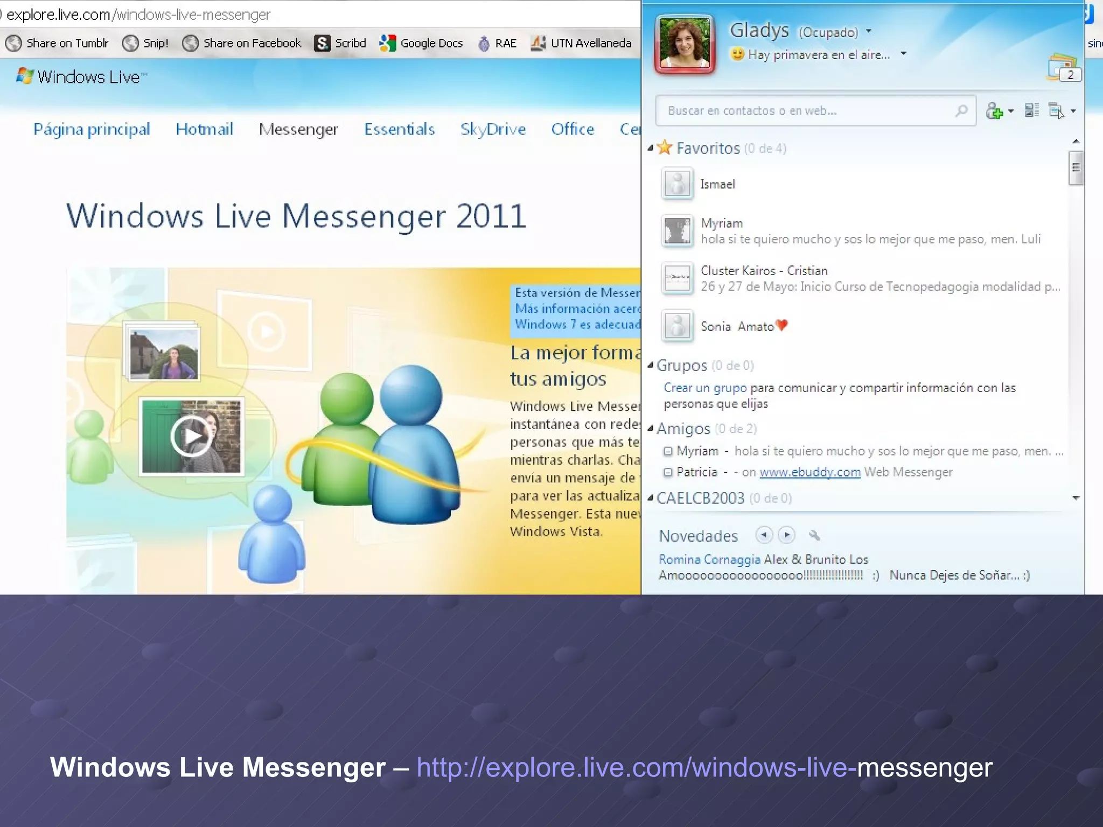Click the scroll down arrow of the contact list
This screenshot has width=1103, height=827.
point(1076,498)
